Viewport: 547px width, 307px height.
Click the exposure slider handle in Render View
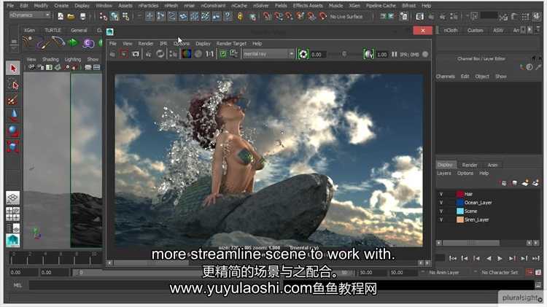[344, 54]
